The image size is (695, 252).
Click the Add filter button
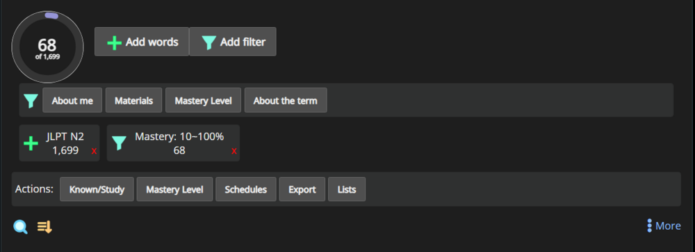(x=233, y=42)
